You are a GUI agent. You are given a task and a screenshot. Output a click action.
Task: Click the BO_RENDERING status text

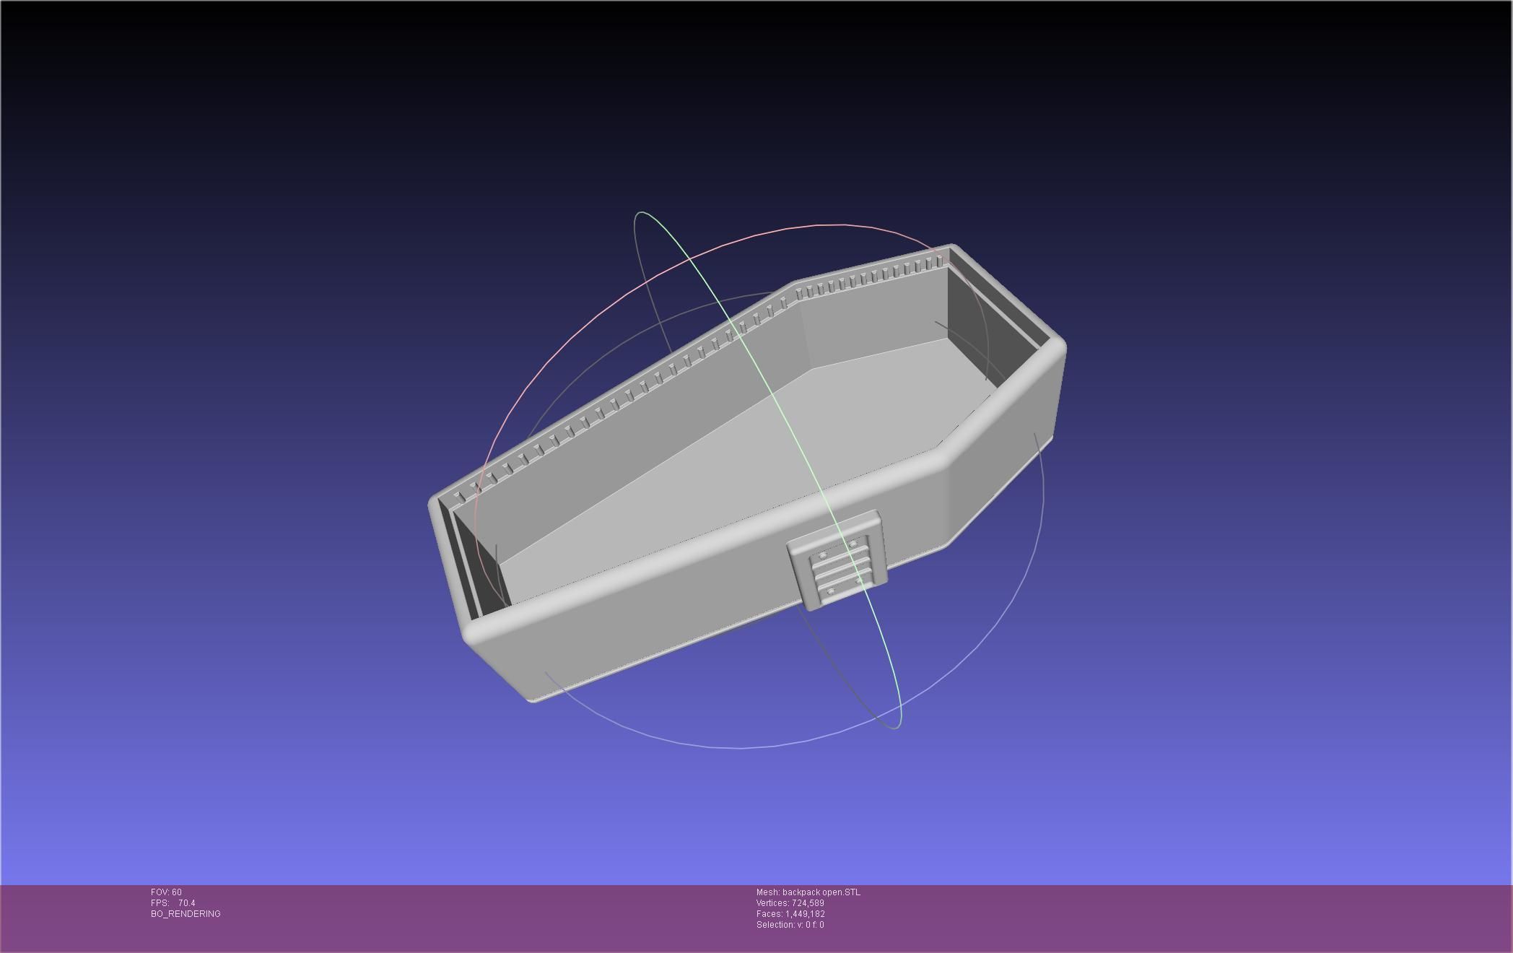point(186,914)
